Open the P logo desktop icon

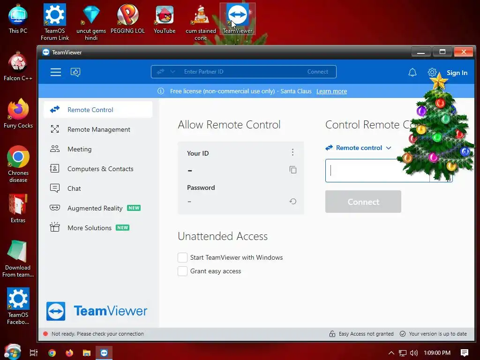[127, 19]
